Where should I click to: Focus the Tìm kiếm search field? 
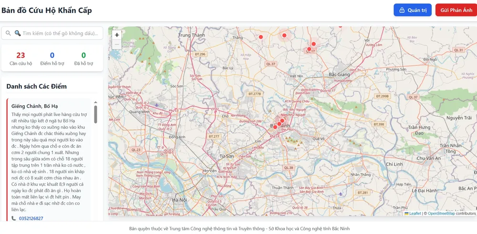61,33
